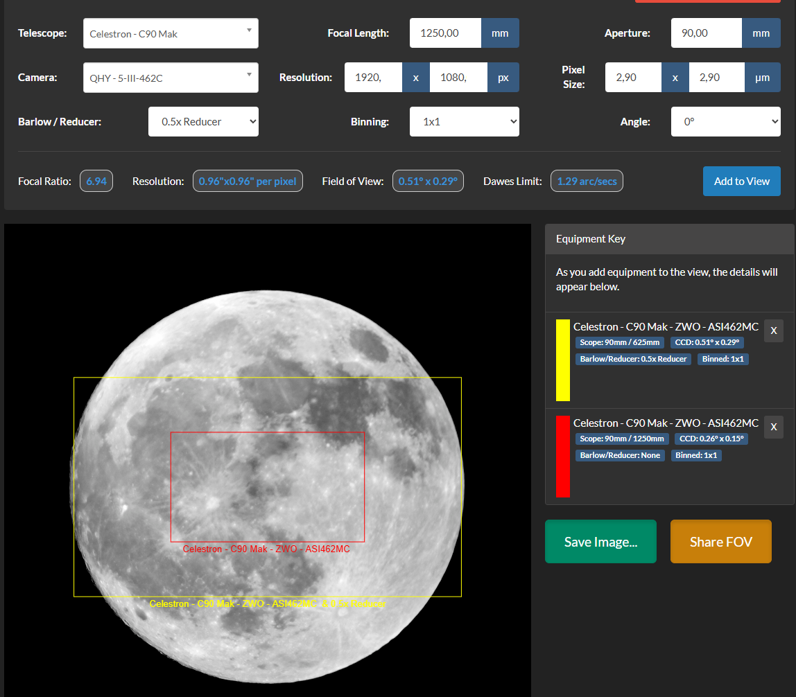Remove the yellow 625mm equipment entry
Viewport: 796px width, 697px height.
click(774, 330)
